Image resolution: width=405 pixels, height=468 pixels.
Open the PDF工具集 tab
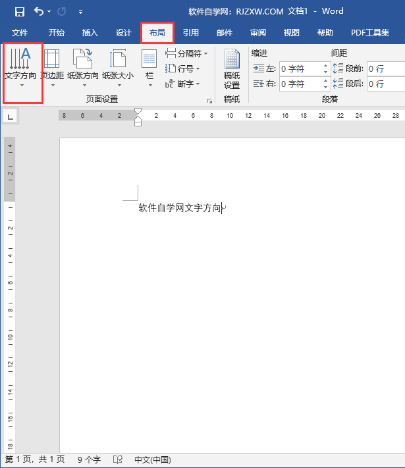click(370, 32)
